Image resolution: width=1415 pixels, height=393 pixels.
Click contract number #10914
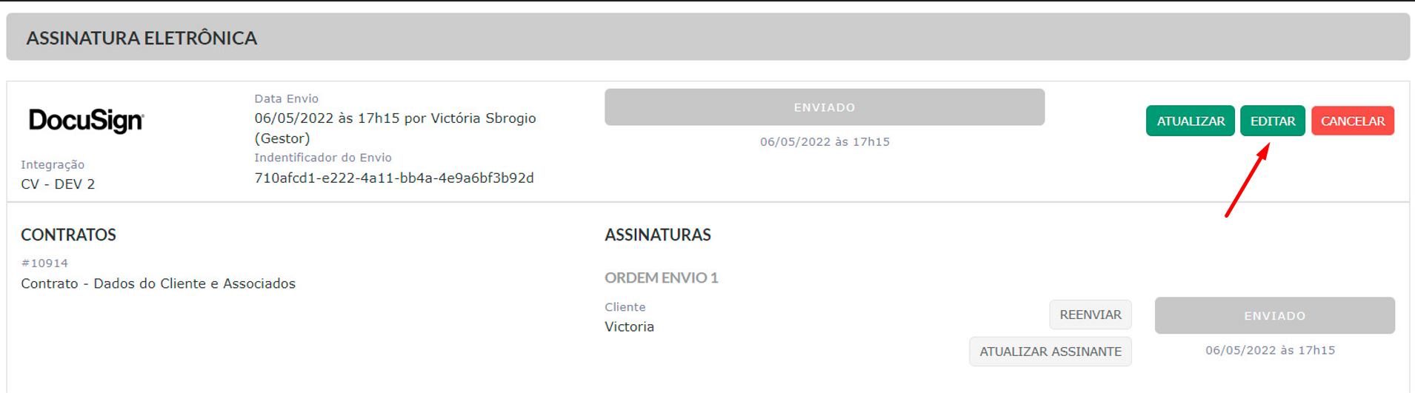(44, 263)
